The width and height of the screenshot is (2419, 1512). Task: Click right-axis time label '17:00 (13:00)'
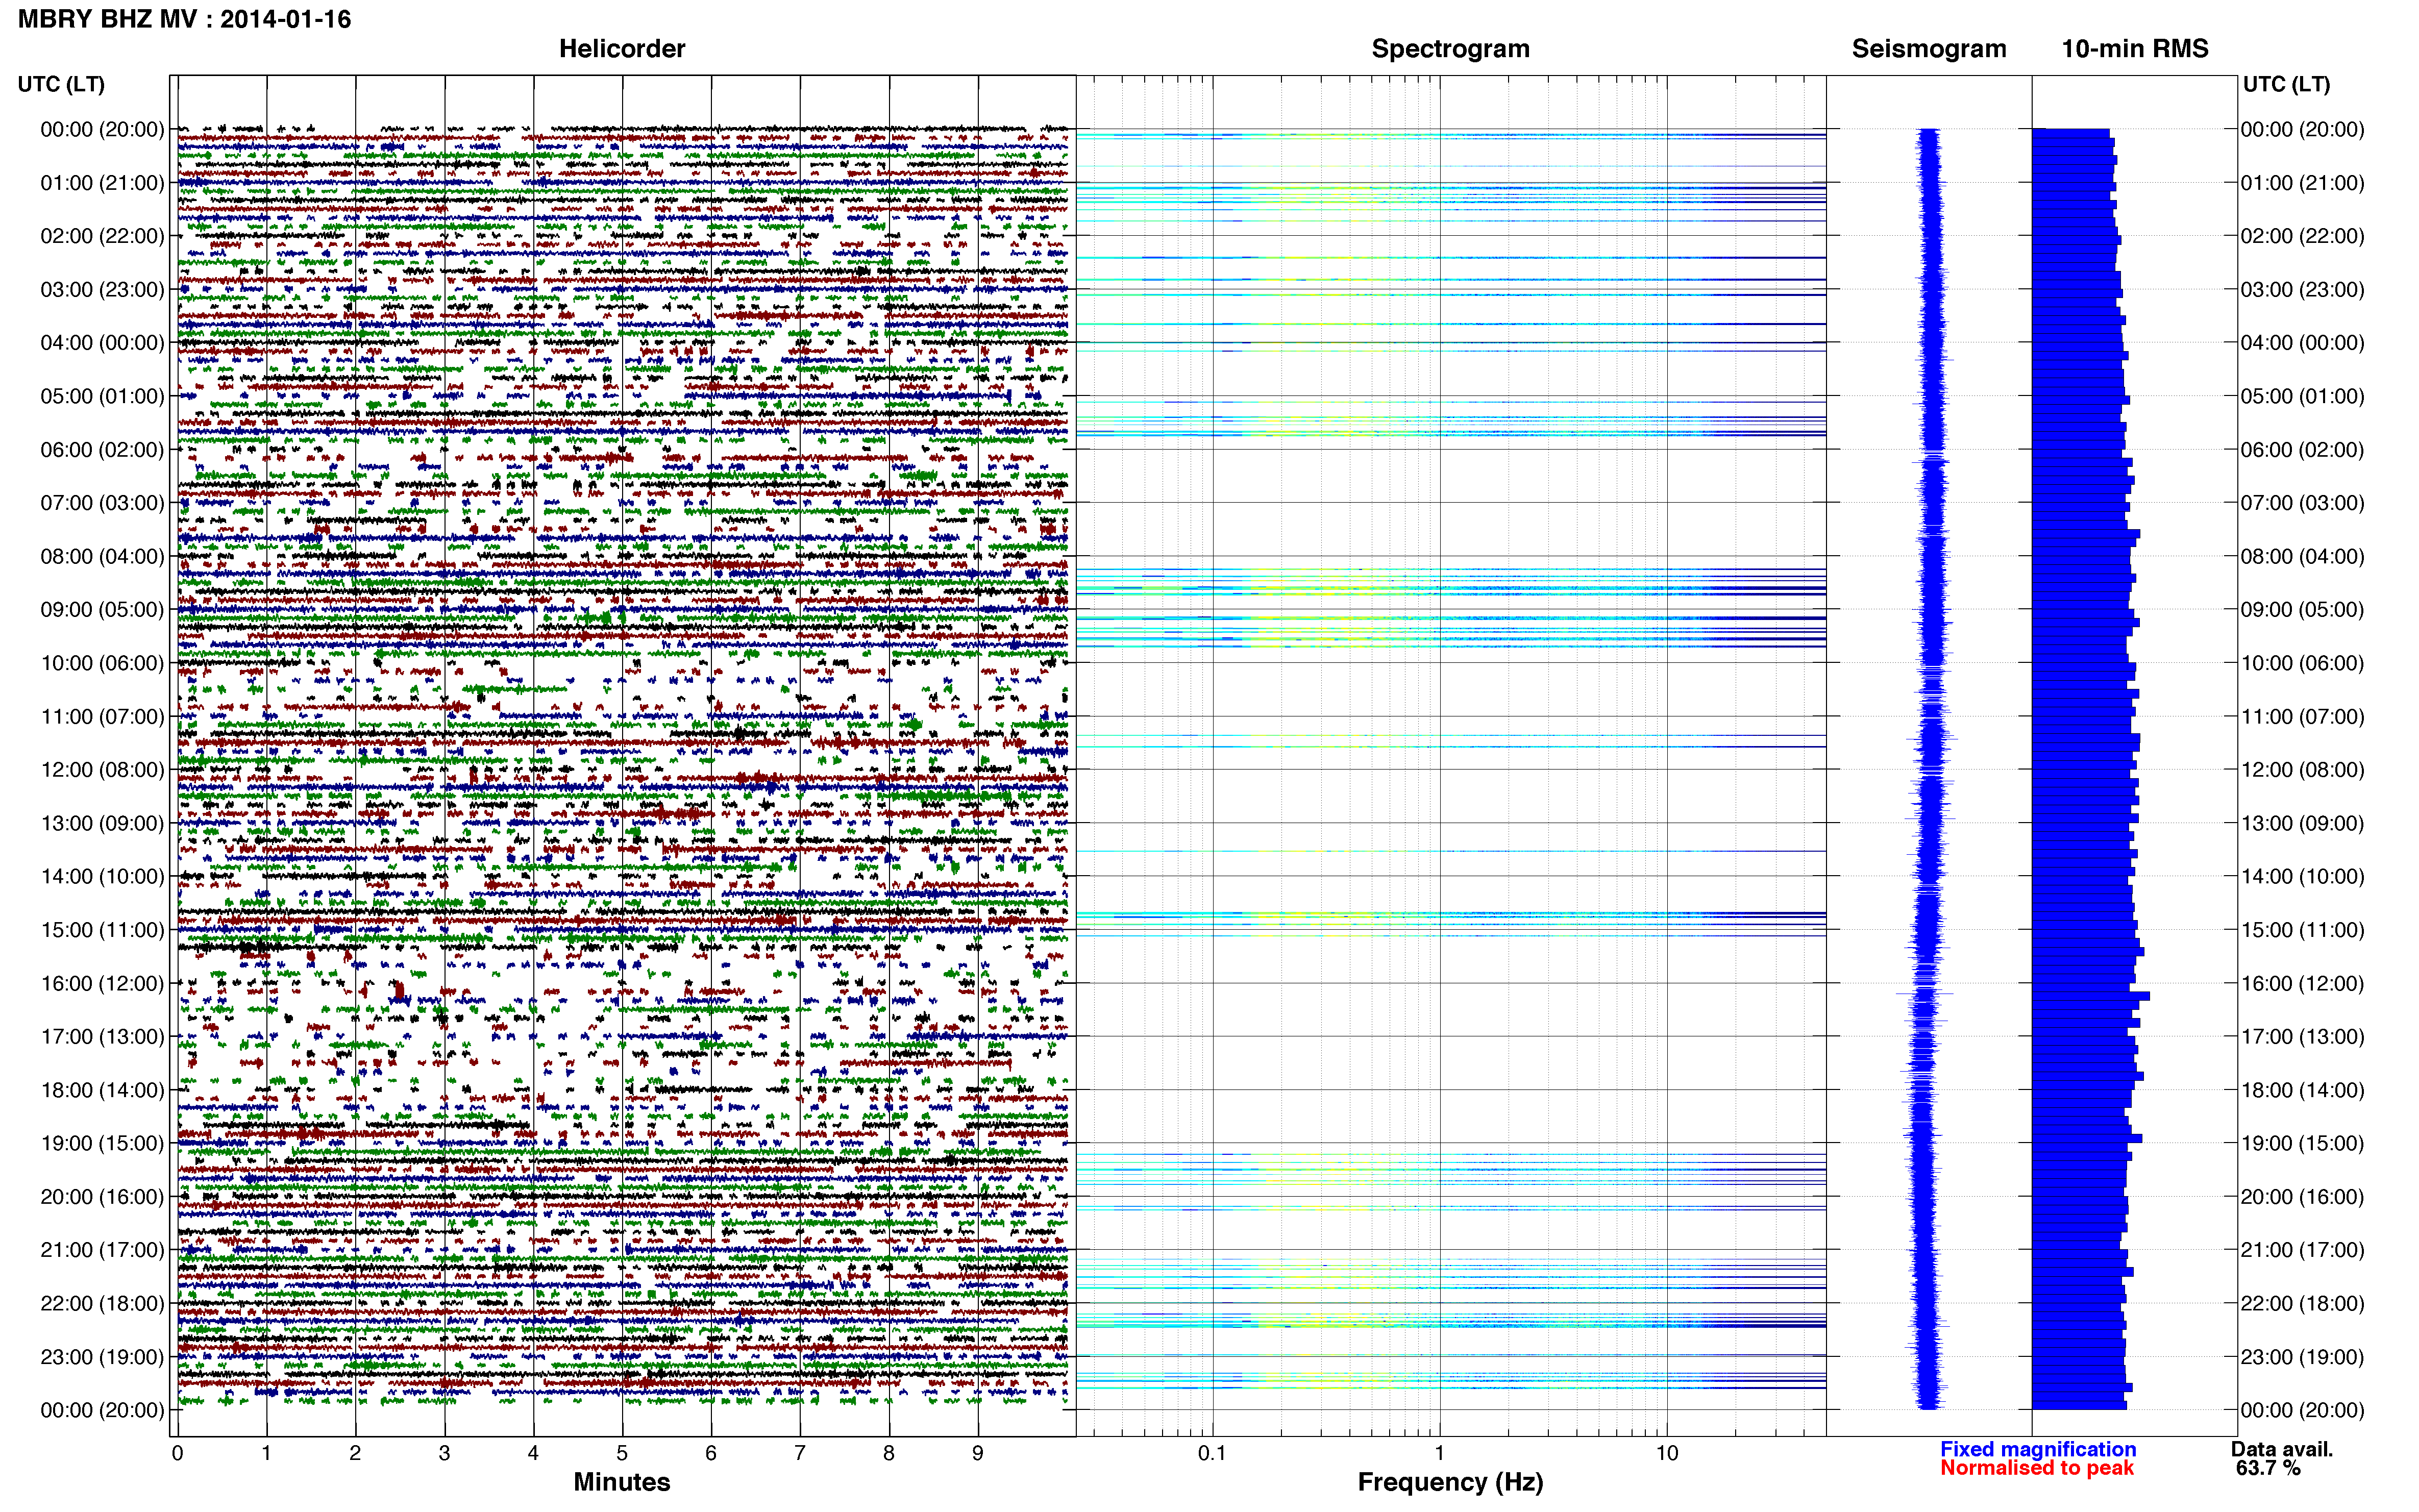click(2303, 1036)
